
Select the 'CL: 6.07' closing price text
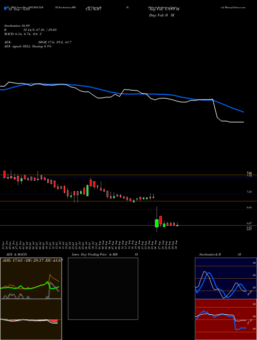94,9
